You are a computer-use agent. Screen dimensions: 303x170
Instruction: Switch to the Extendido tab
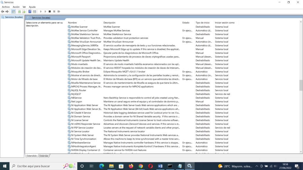tap(32, 156)
